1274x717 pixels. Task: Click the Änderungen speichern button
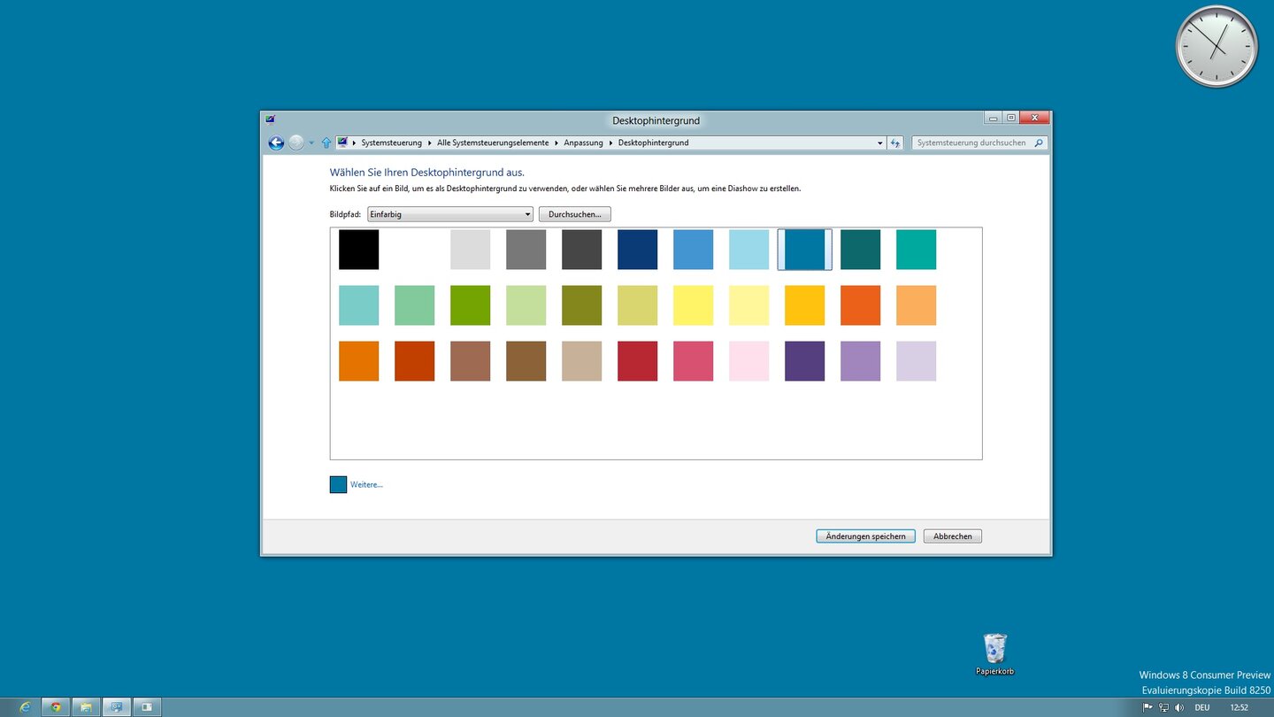tap(865, 536)
